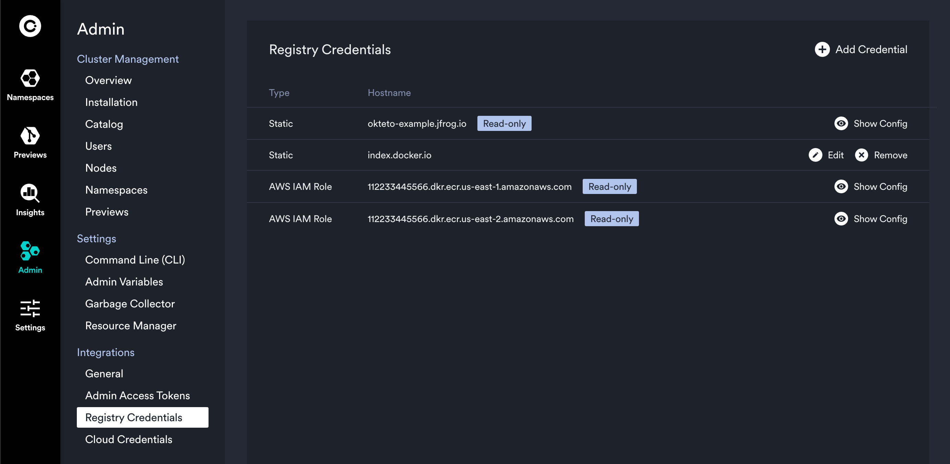950x464 pixels.
Task: Edit the index.docker.io credential
Action: click(826, 155)
